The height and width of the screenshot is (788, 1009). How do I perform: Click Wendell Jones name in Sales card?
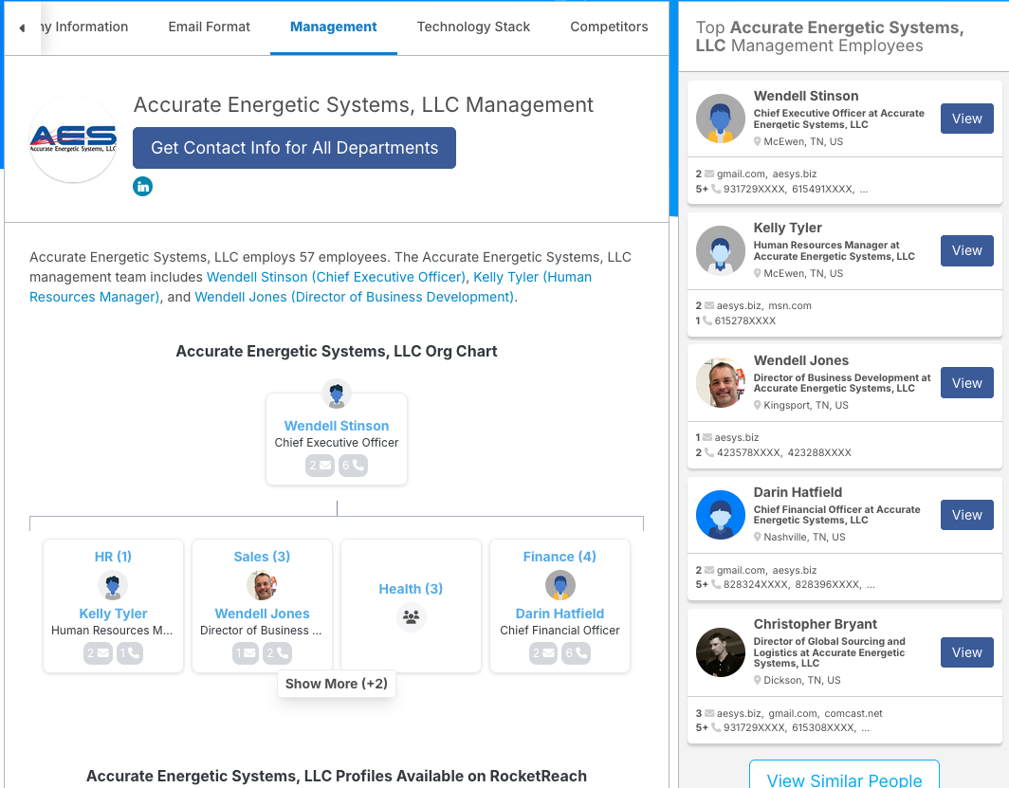point(262,614)
